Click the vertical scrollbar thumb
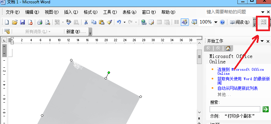The height and width of the screenshot is (124, 271). click(199, 57)
